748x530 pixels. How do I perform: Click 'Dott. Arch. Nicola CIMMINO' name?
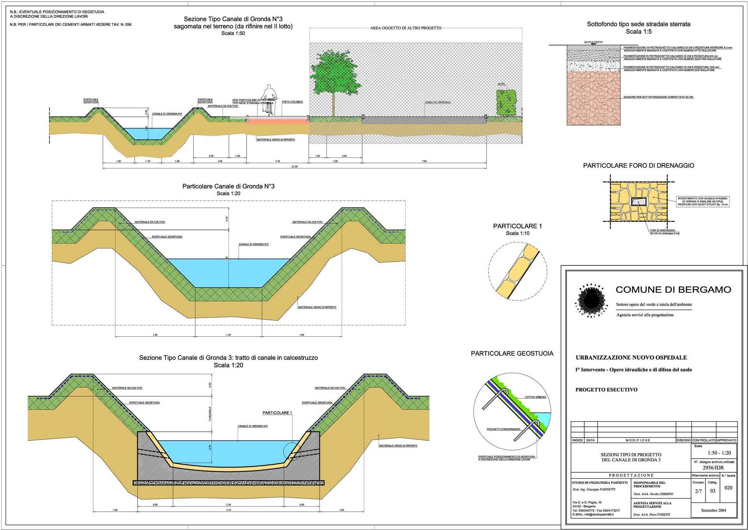653,494
